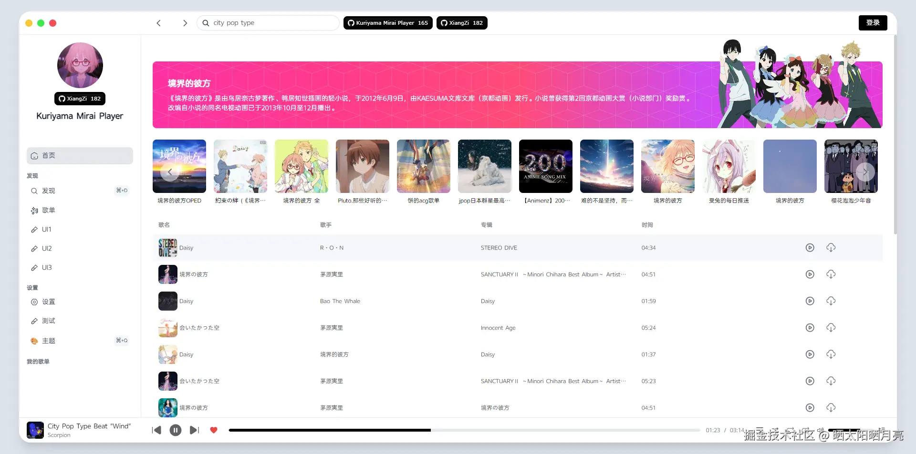Click the now-playing title City Pop Type Beat "Wind"
The height and width of the screenshot is (454, 916).
[89, 426]
